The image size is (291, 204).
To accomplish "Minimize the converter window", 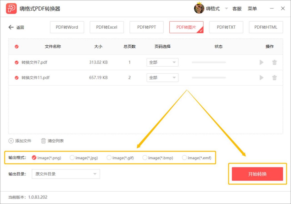I will (272, 8).
